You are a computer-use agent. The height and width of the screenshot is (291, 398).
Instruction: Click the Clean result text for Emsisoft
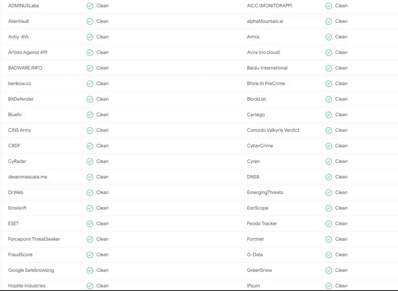[x=102, y=208]
